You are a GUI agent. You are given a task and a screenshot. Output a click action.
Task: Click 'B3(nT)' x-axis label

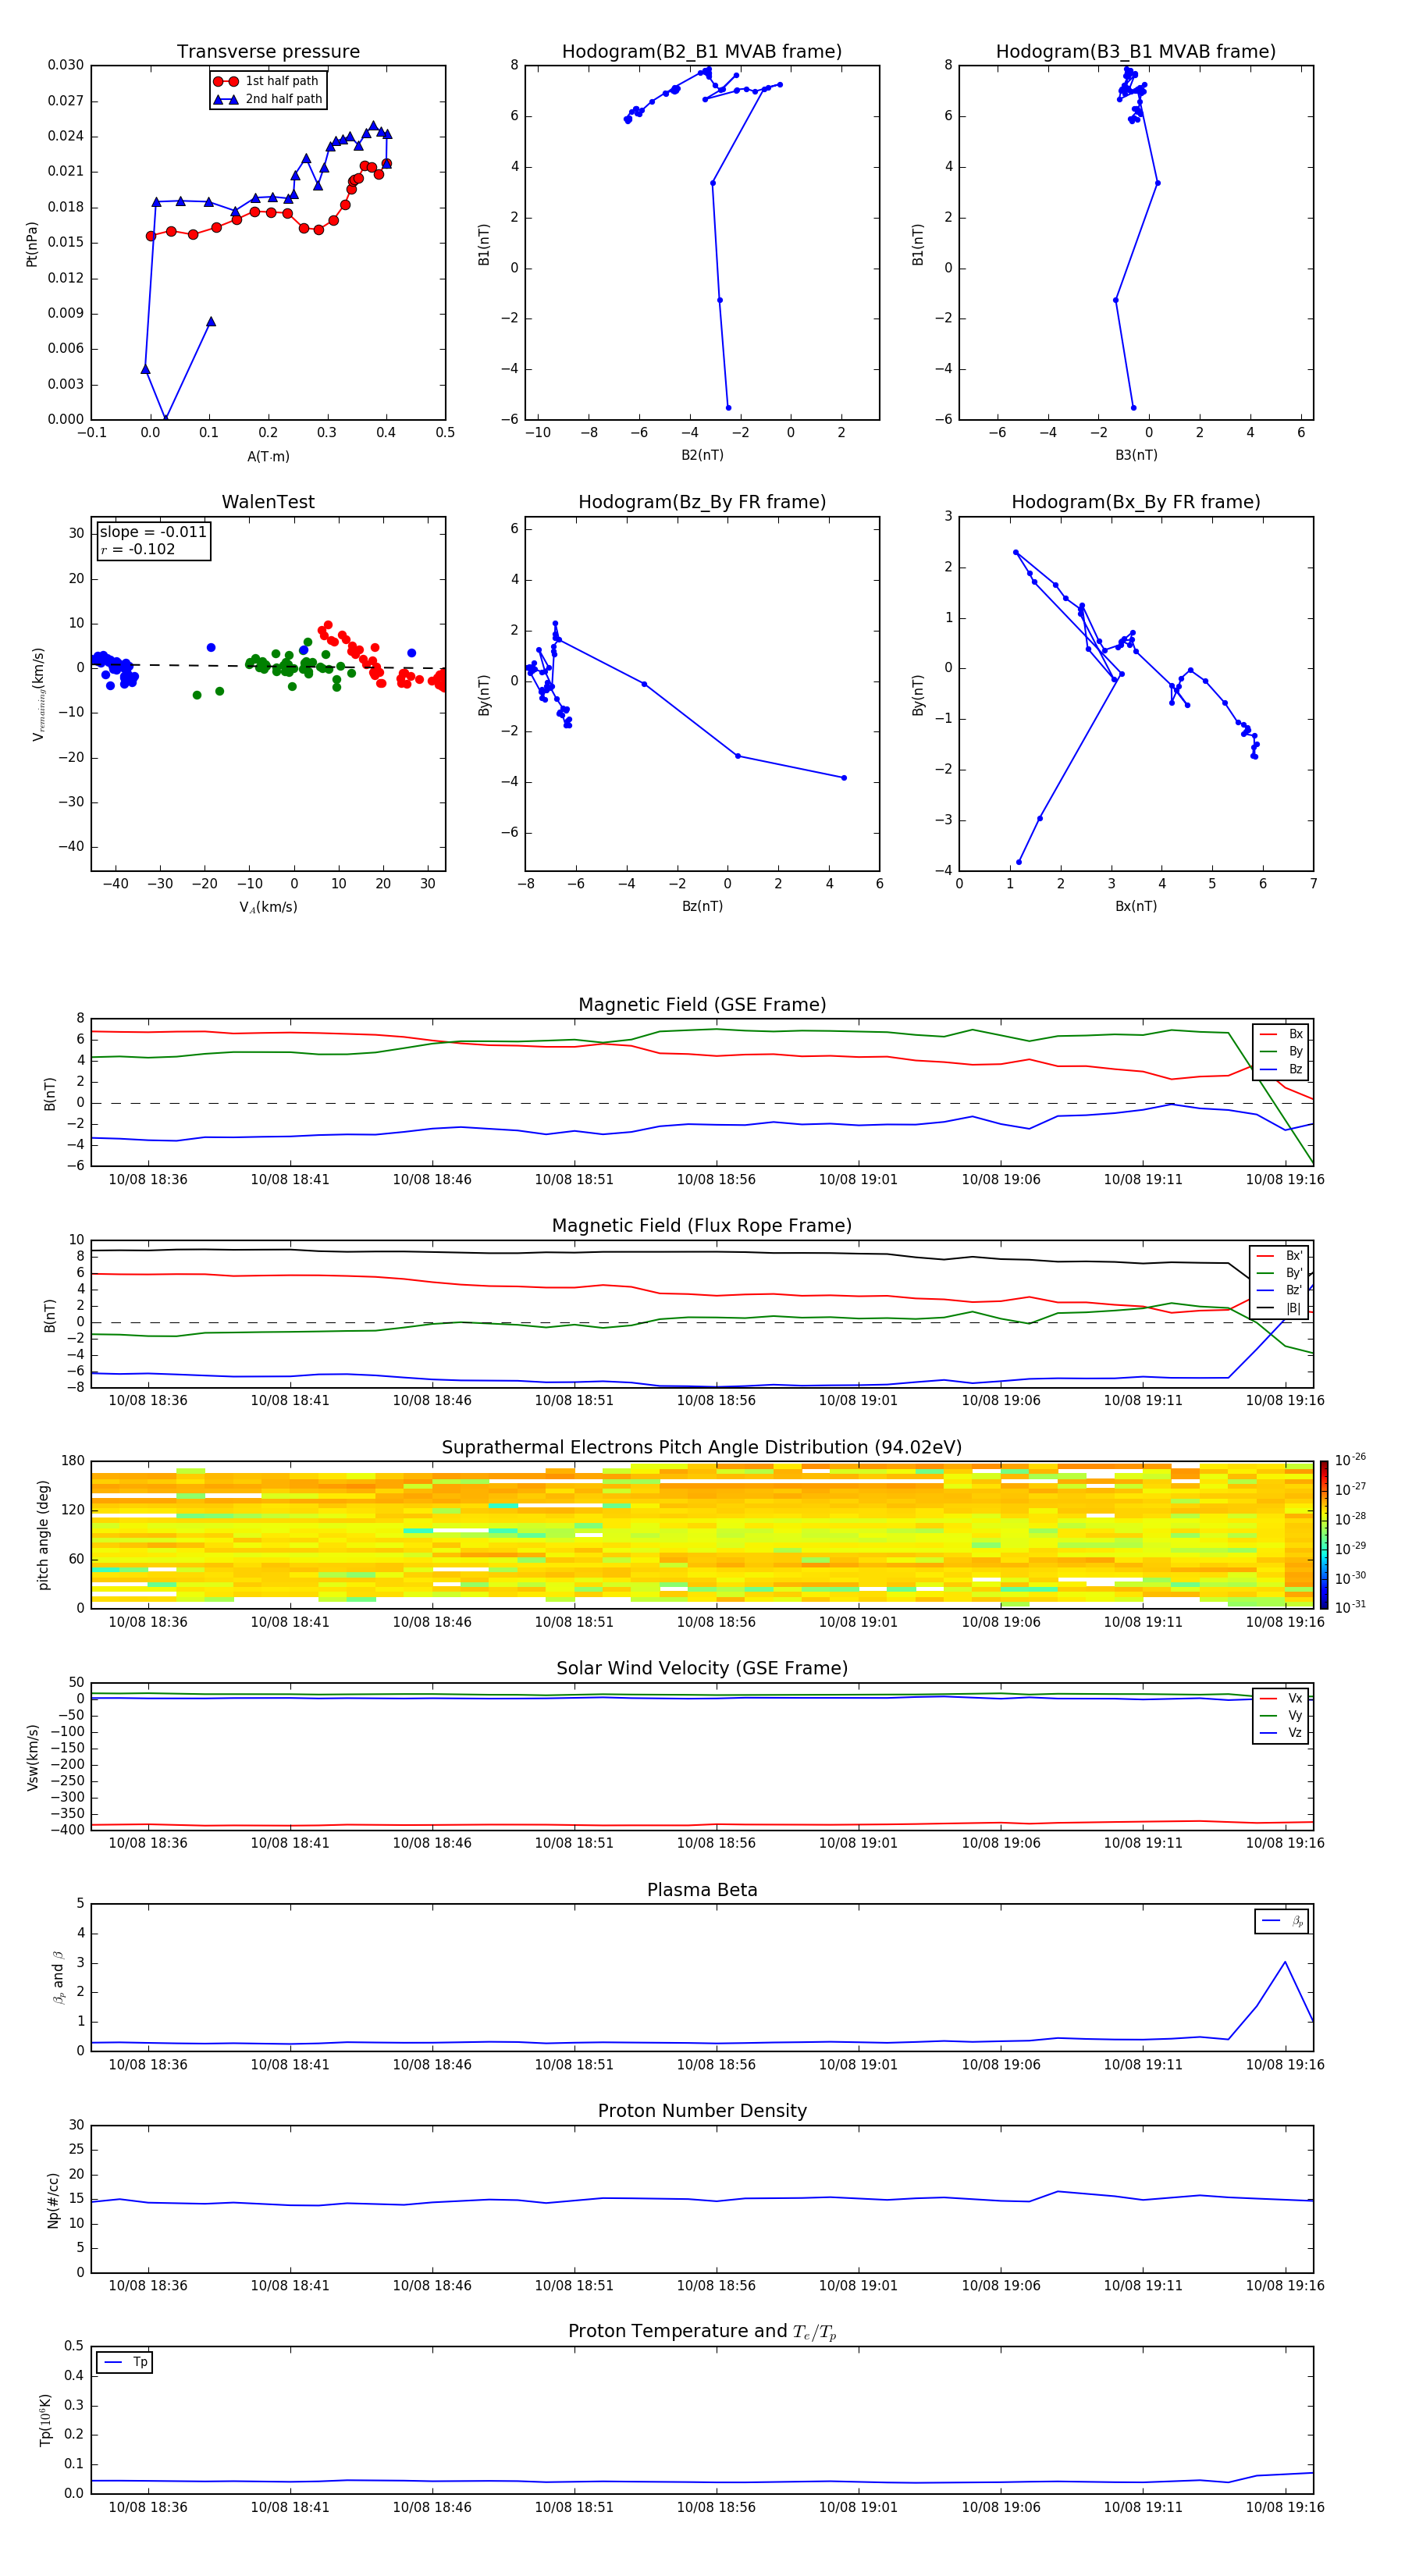(1136, 455)
